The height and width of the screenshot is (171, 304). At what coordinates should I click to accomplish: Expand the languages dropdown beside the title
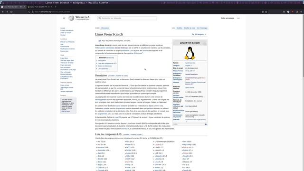[199, 34]
